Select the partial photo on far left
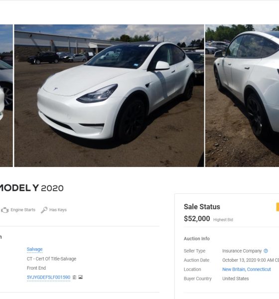Viewport: 279px width, 299px height. [x=6, y=96]
